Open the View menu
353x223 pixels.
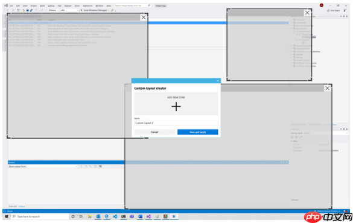pyautogui.click(x=25, y=5)
